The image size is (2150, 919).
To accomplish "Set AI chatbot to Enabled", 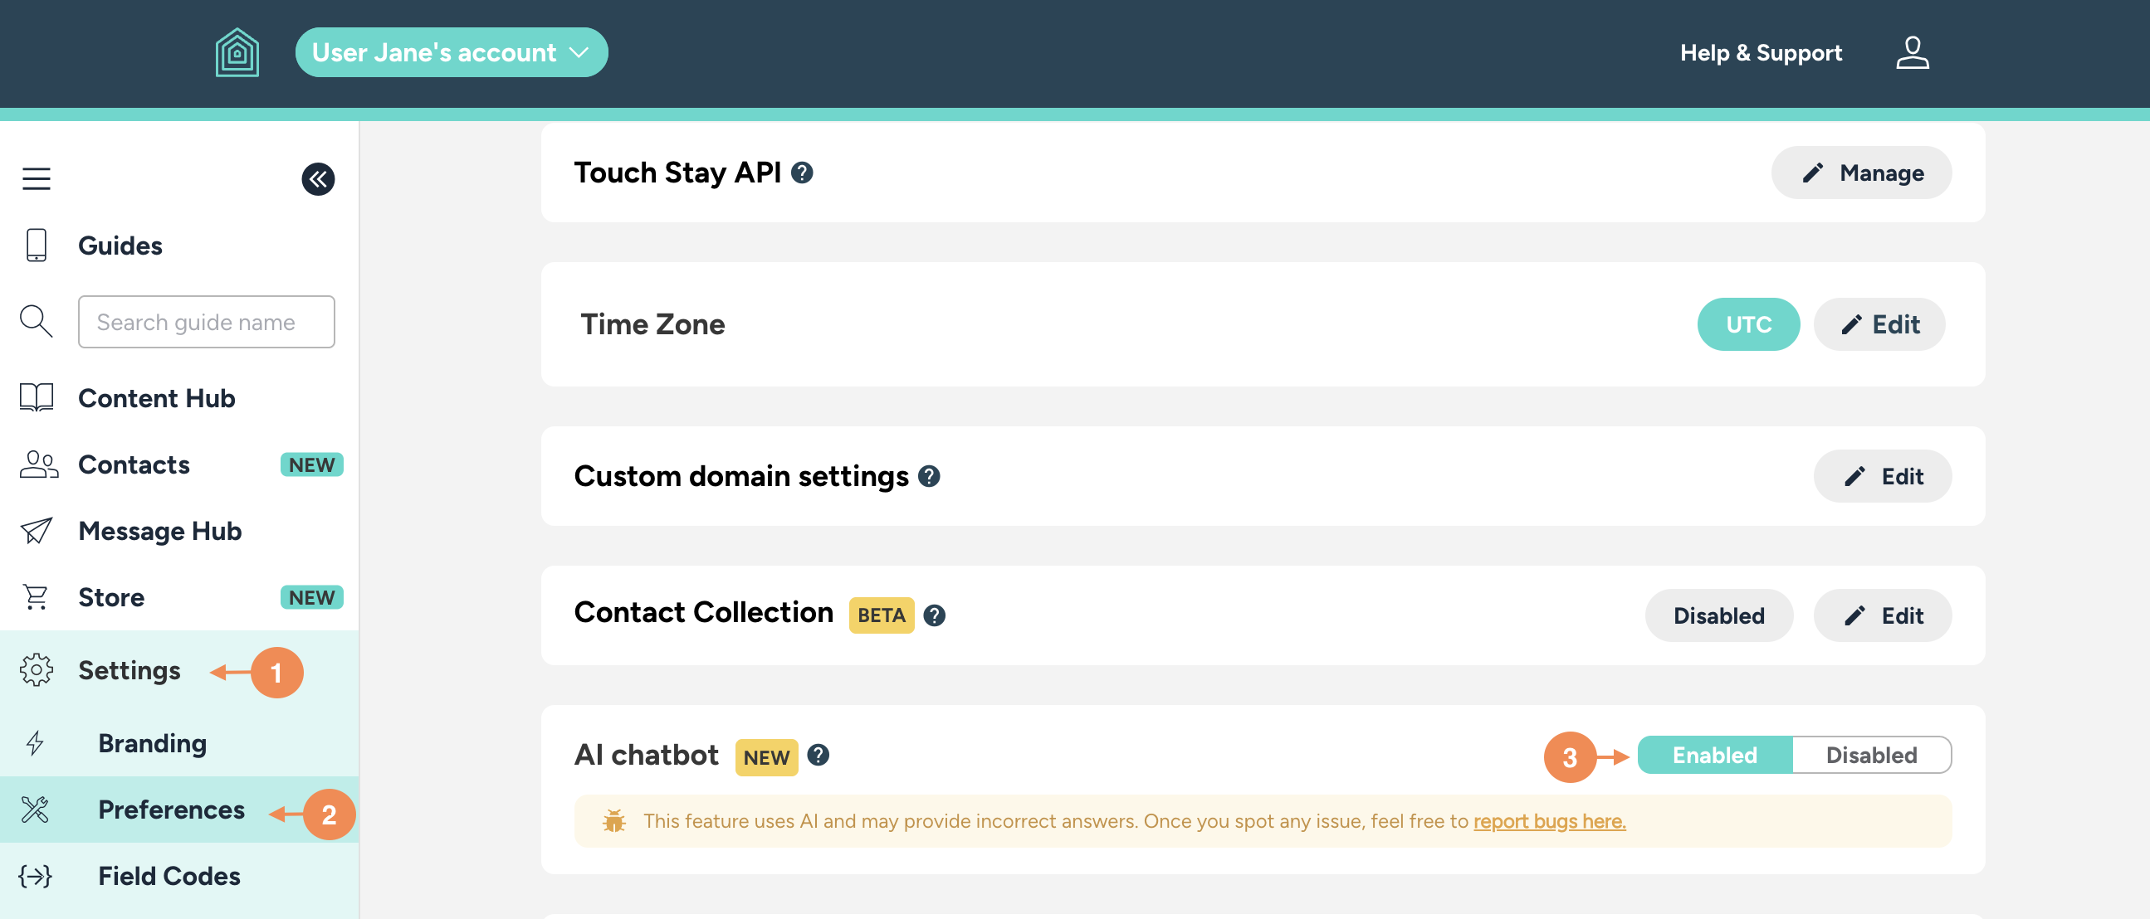I will tap(1714, 755).
